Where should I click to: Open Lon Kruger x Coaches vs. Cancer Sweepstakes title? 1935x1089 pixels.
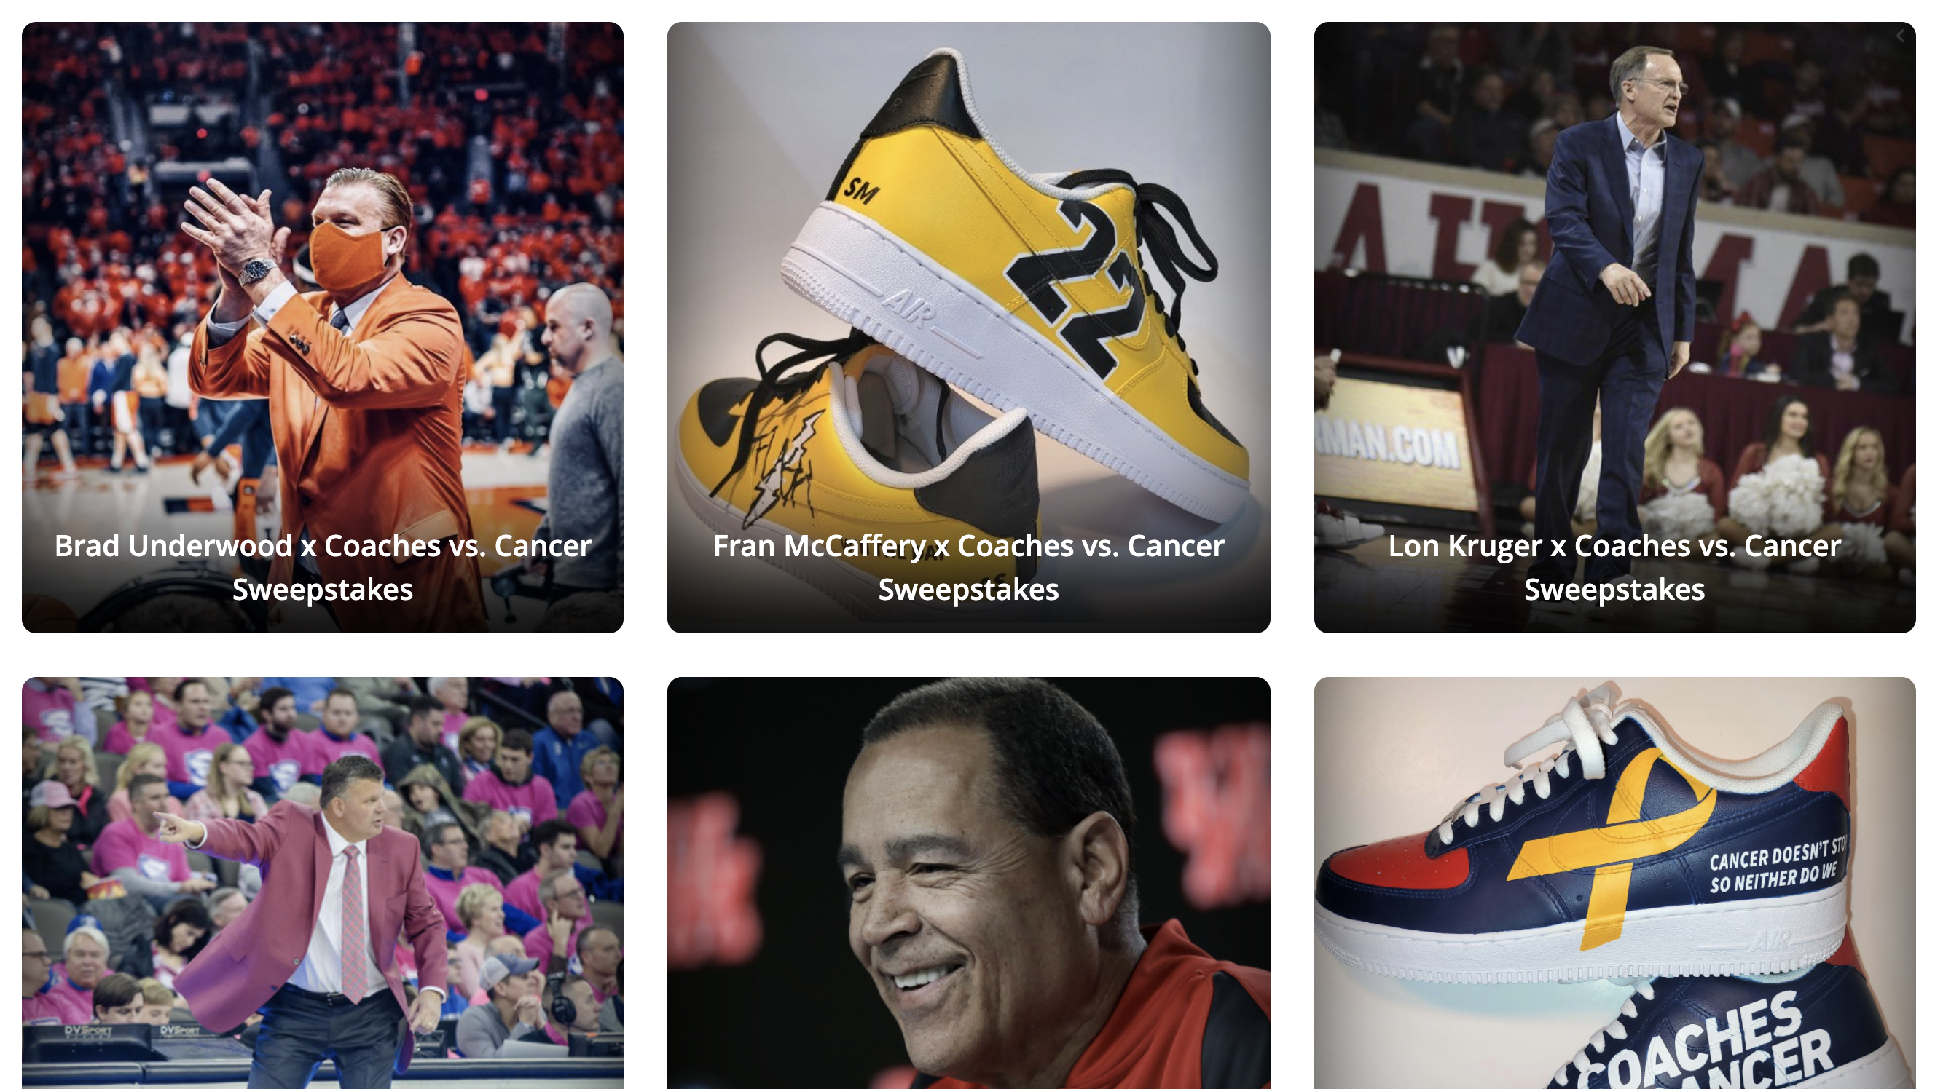[x=1614, y=567]
